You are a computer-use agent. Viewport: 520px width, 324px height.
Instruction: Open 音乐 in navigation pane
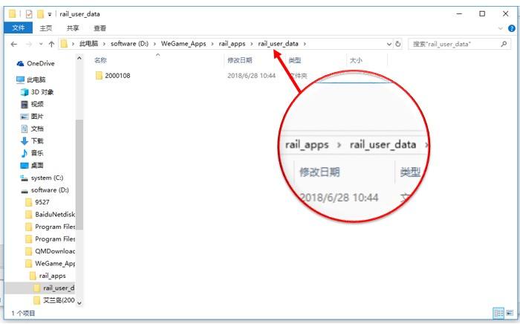(37, 153)
